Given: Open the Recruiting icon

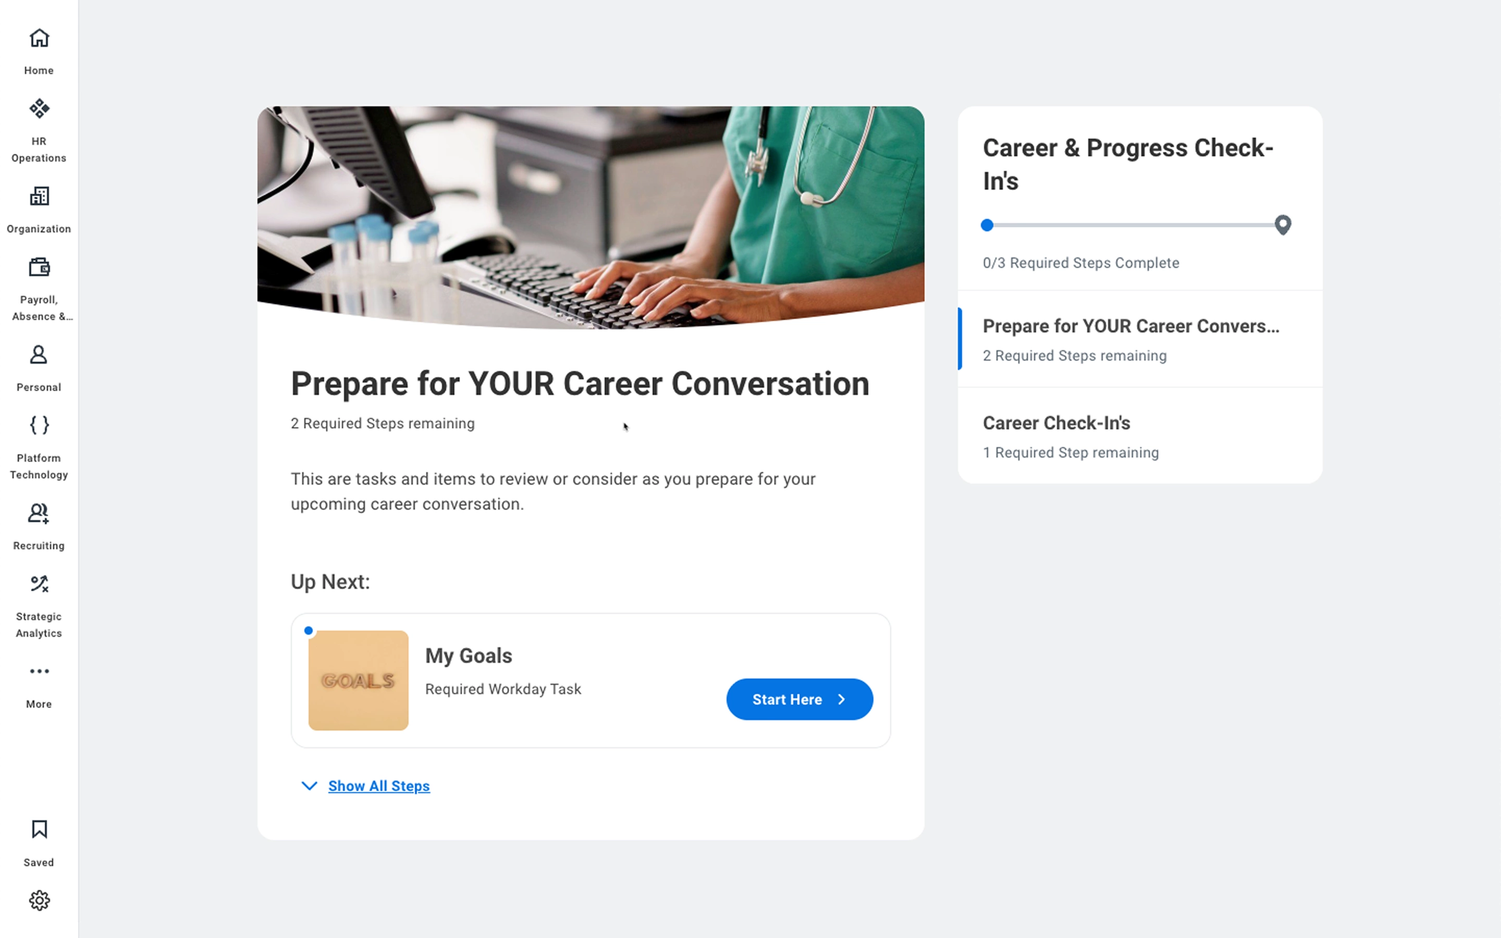Looking at the screenshot, I should (39, 513).
